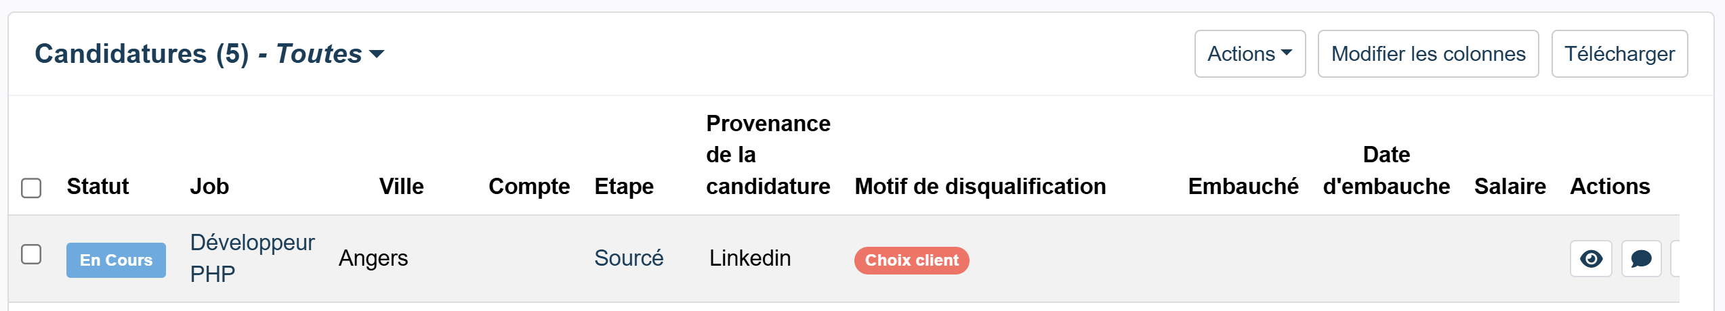Click the En Cours status badge
This screenshot has height=311, width=1725.
(x=116, y=260)
